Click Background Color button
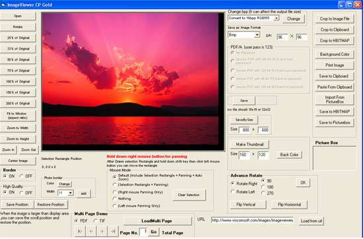This screenshot has width=363, height=239. click(335, 54)
